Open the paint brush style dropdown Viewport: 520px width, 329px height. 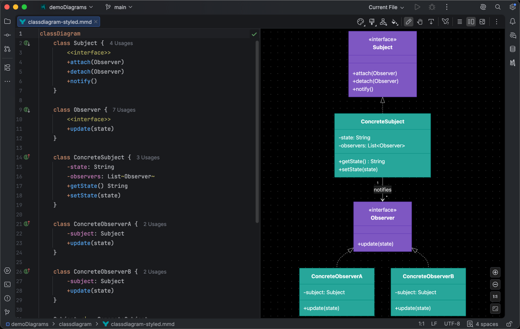click(372, 22)
